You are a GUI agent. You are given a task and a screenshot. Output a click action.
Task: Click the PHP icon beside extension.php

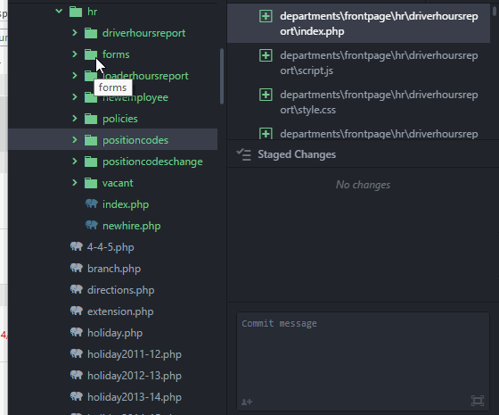pos(77,311)
